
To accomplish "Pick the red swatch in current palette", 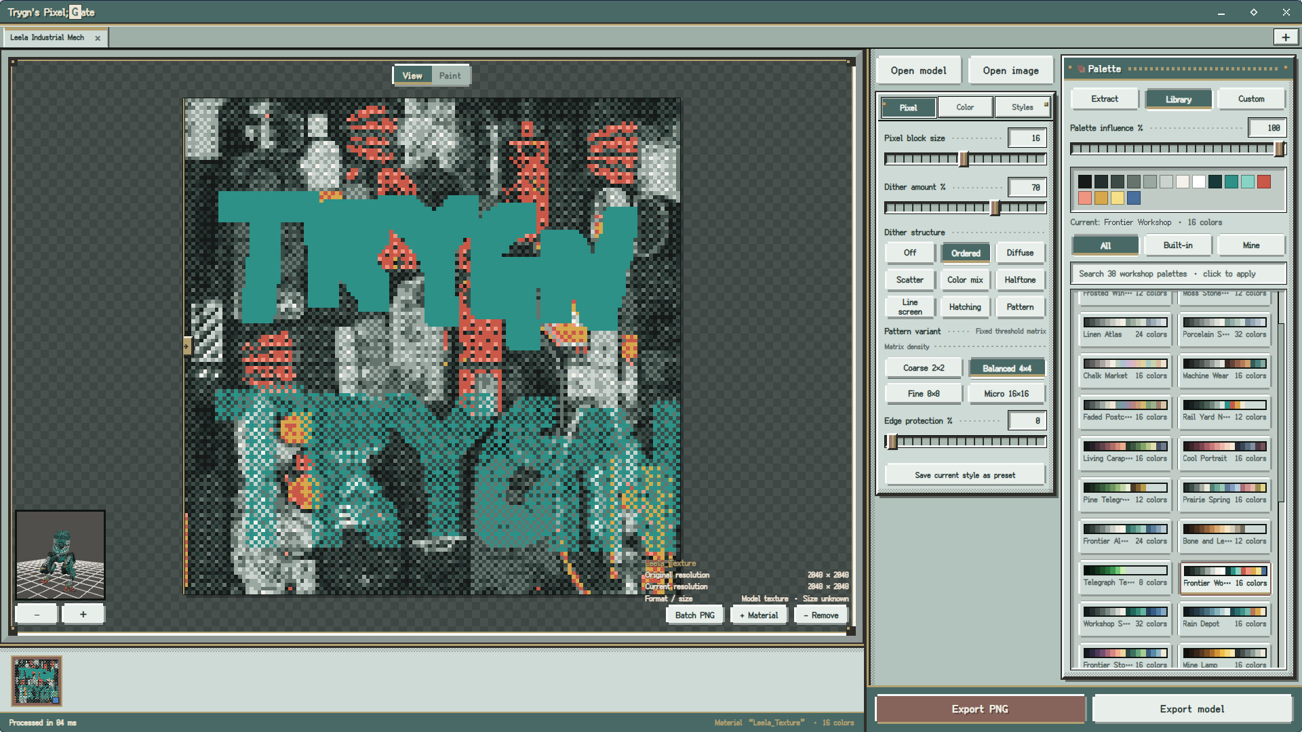I will tap(1264, 182).
